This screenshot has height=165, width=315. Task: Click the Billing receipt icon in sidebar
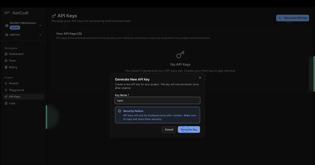click(x=6, y=67)
